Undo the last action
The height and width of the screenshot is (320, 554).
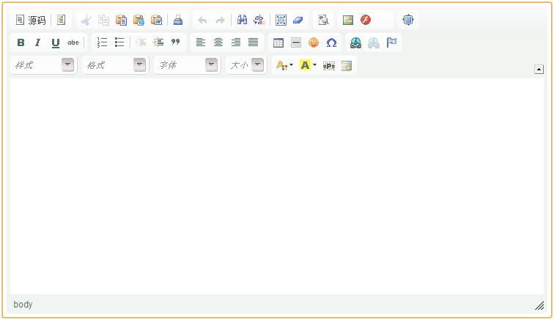(x=202, y=20)
